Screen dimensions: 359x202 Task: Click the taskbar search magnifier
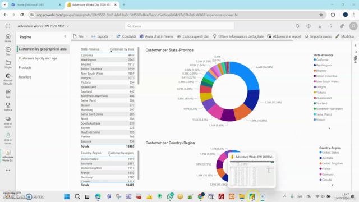pos(77,196)
